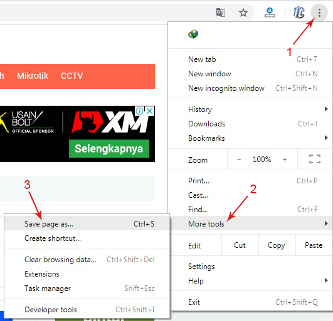333x321 pixels.
Task: Open the Chrome three-dot menu button
Action: (x=319, y=13)
